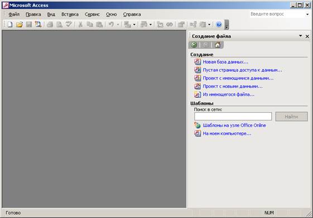Click Проект с новыми данными link
The width and height of the screenshot is (313, 218).
coord(233,86)
